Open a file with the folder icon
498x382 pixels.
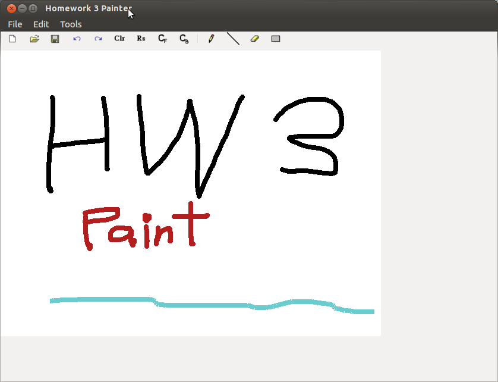[x=34, y=39]
